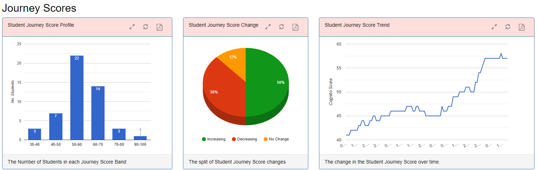Select the Decreasing legend entry
This screenshot has height=170, width=537.
[x=247, y=139]
